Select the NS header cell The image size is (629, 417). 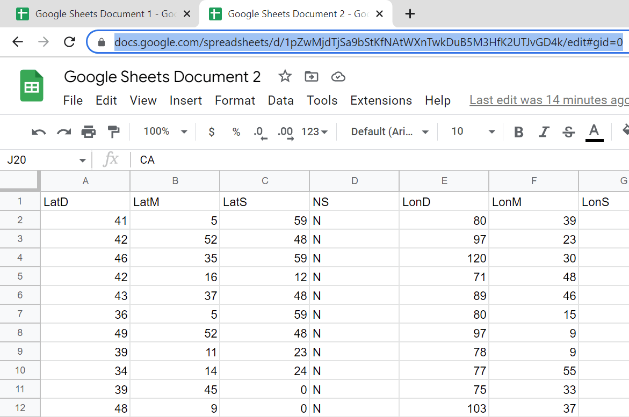(x=355, y=201)
